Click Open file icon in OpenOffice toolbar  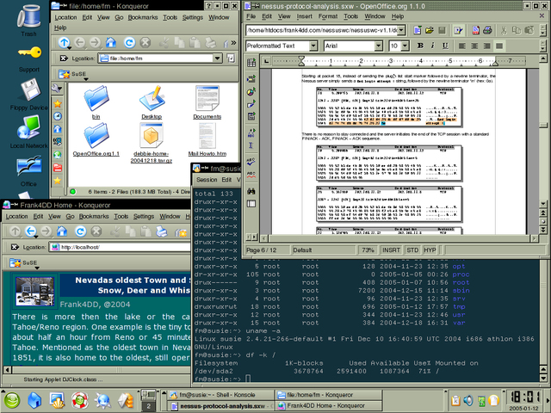coord(430,30)
